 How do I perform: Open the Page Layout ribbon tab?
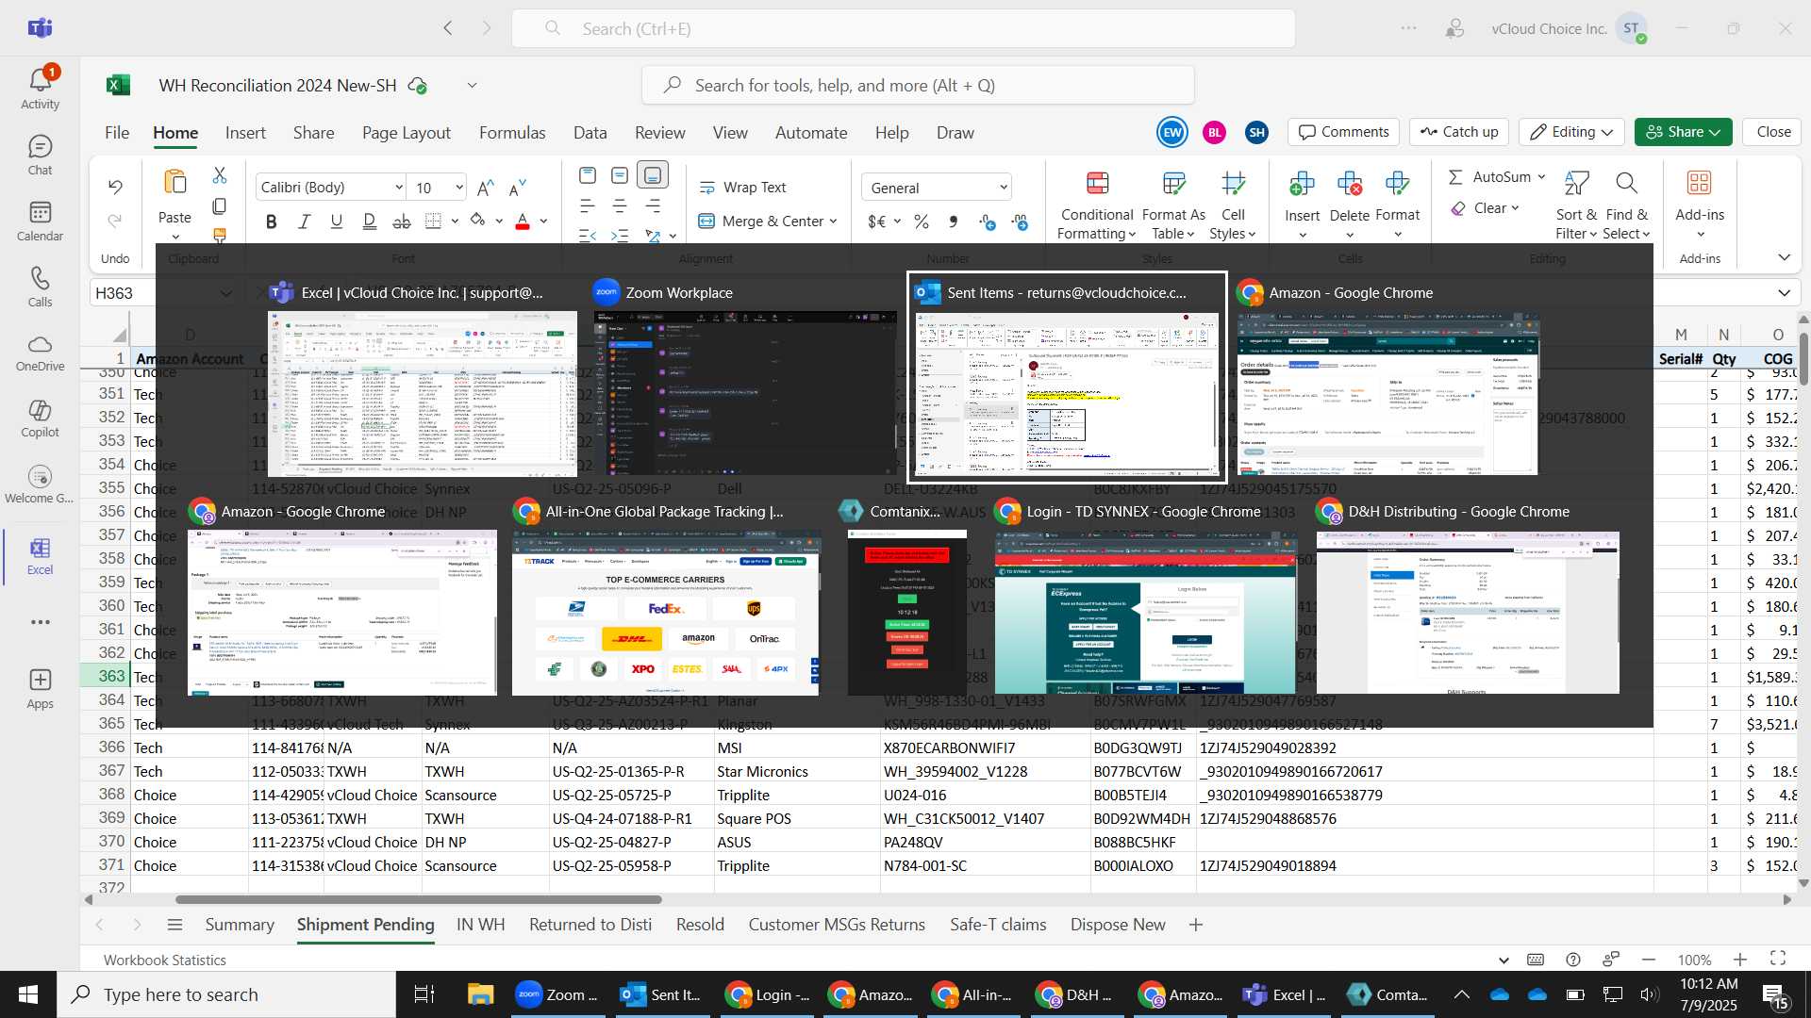point(407,133)
